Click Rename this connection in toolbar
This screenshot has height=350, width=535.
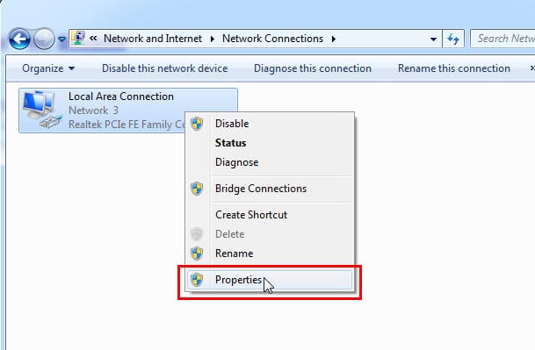tap(454, 68)
